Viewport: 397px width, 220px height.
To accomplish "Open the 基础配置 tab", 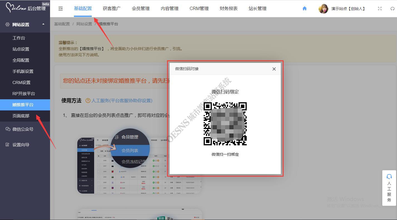I will point(83,8).
